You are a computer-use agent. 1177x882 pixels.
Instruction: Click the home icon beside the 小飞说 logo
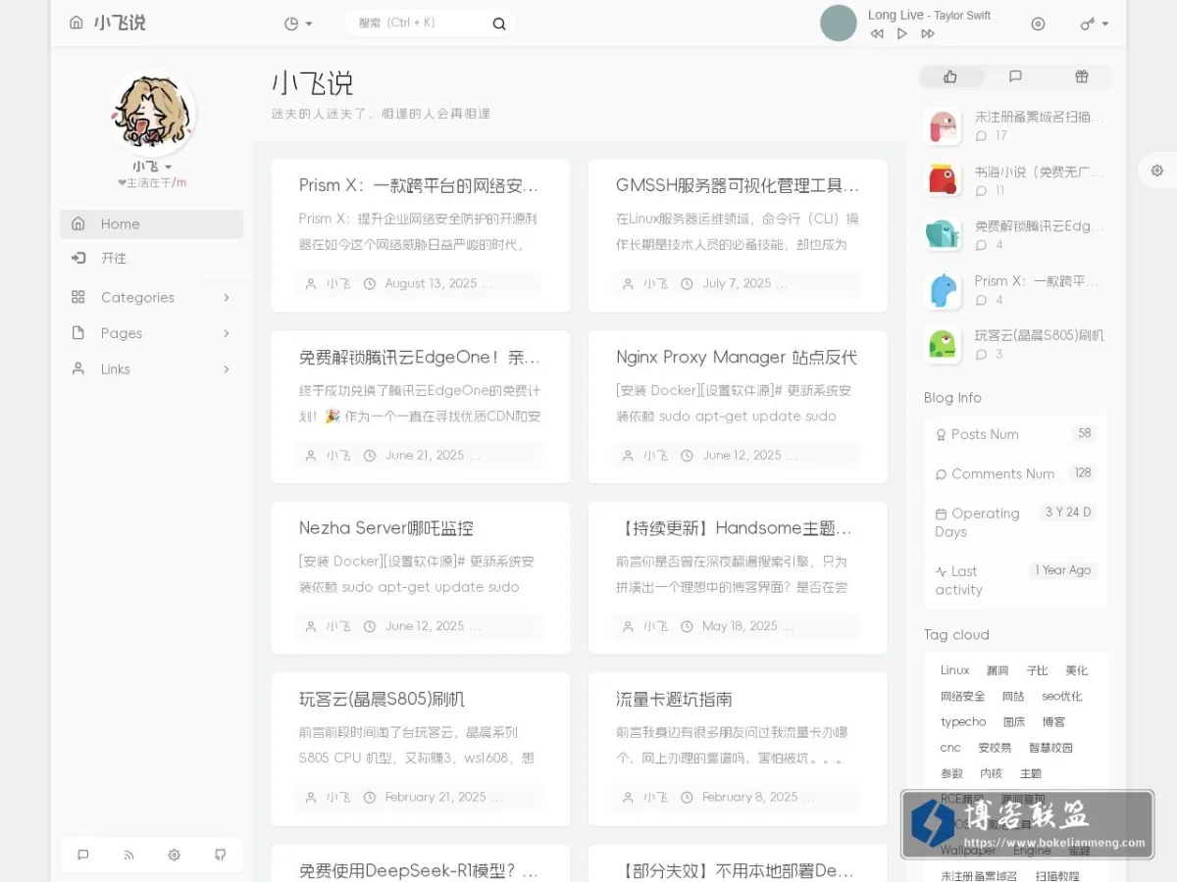(x=77, y=23)
